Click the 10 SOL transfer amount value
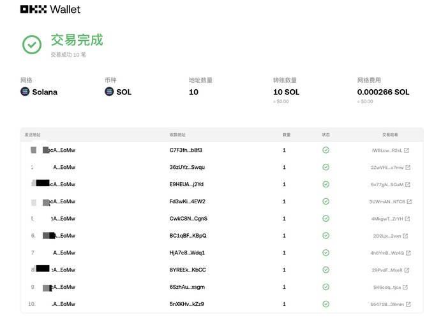Image resolution: width=434 pixels, height=327 pixels. click(286, 92)
